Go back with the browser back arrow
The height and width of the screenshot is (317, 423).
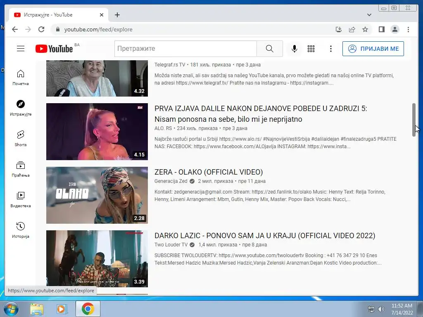pyautogui.click(x=15, y=29)
